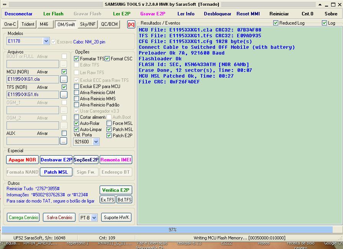Click Reset MMI in the toolbar
Image resolution: width=343 pixels, height=249 pixels.
pos(248,14)
